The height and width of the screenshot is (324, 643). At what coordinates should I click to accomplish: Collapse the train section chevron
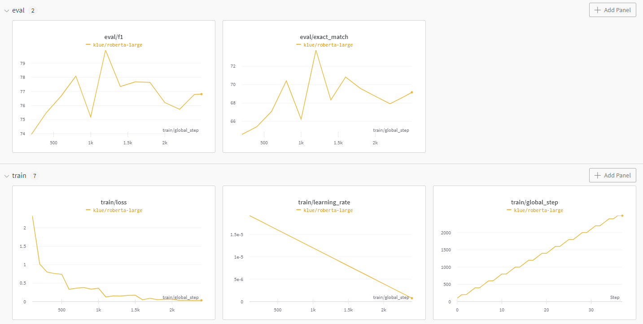6,176
